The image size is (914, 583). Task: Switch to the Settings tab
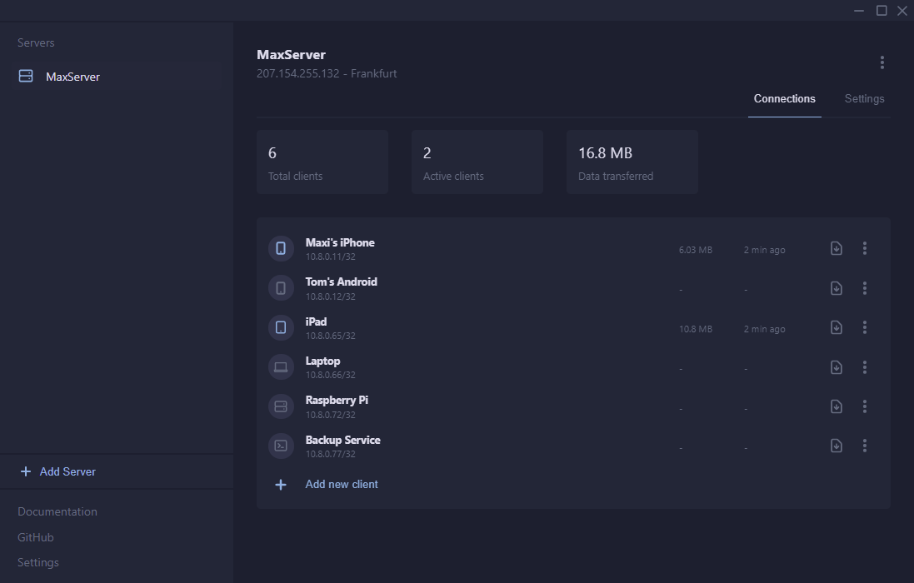pos(863,98)
